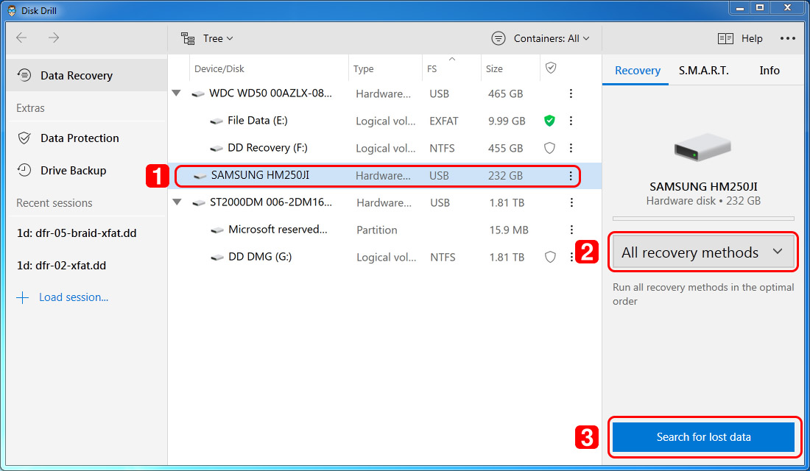This screenshot has height=471, width=810.
Task: Click protection shield column header icon
Action: pos(551,68)
